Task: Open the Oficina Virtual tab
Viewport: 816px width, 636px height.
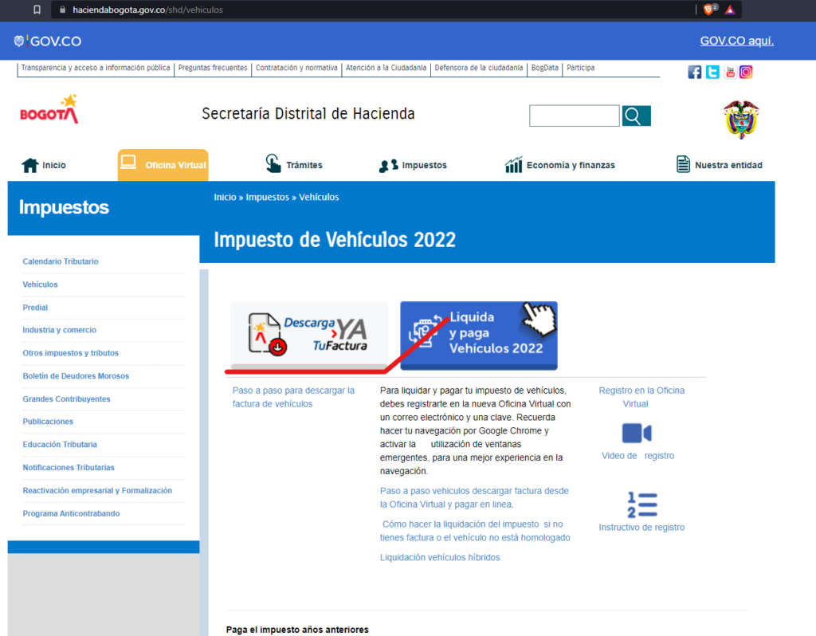Action: 163,165
